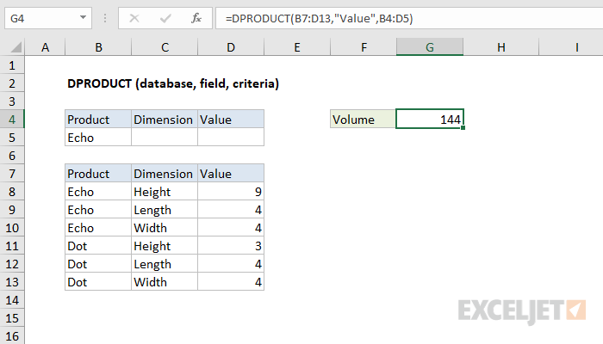Select empty Dimension criteria cell C5
Screen dimensions: 603x344
point(165,138)
